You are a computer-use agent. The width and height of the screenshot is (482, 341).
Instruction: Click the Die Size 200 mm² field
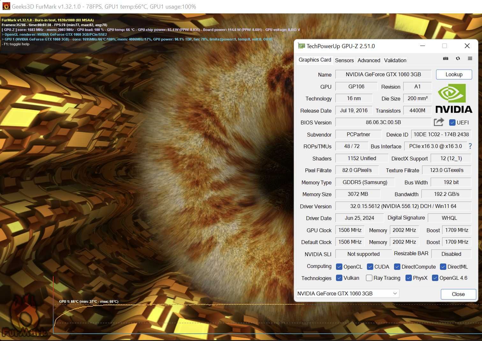coord(418,98)
